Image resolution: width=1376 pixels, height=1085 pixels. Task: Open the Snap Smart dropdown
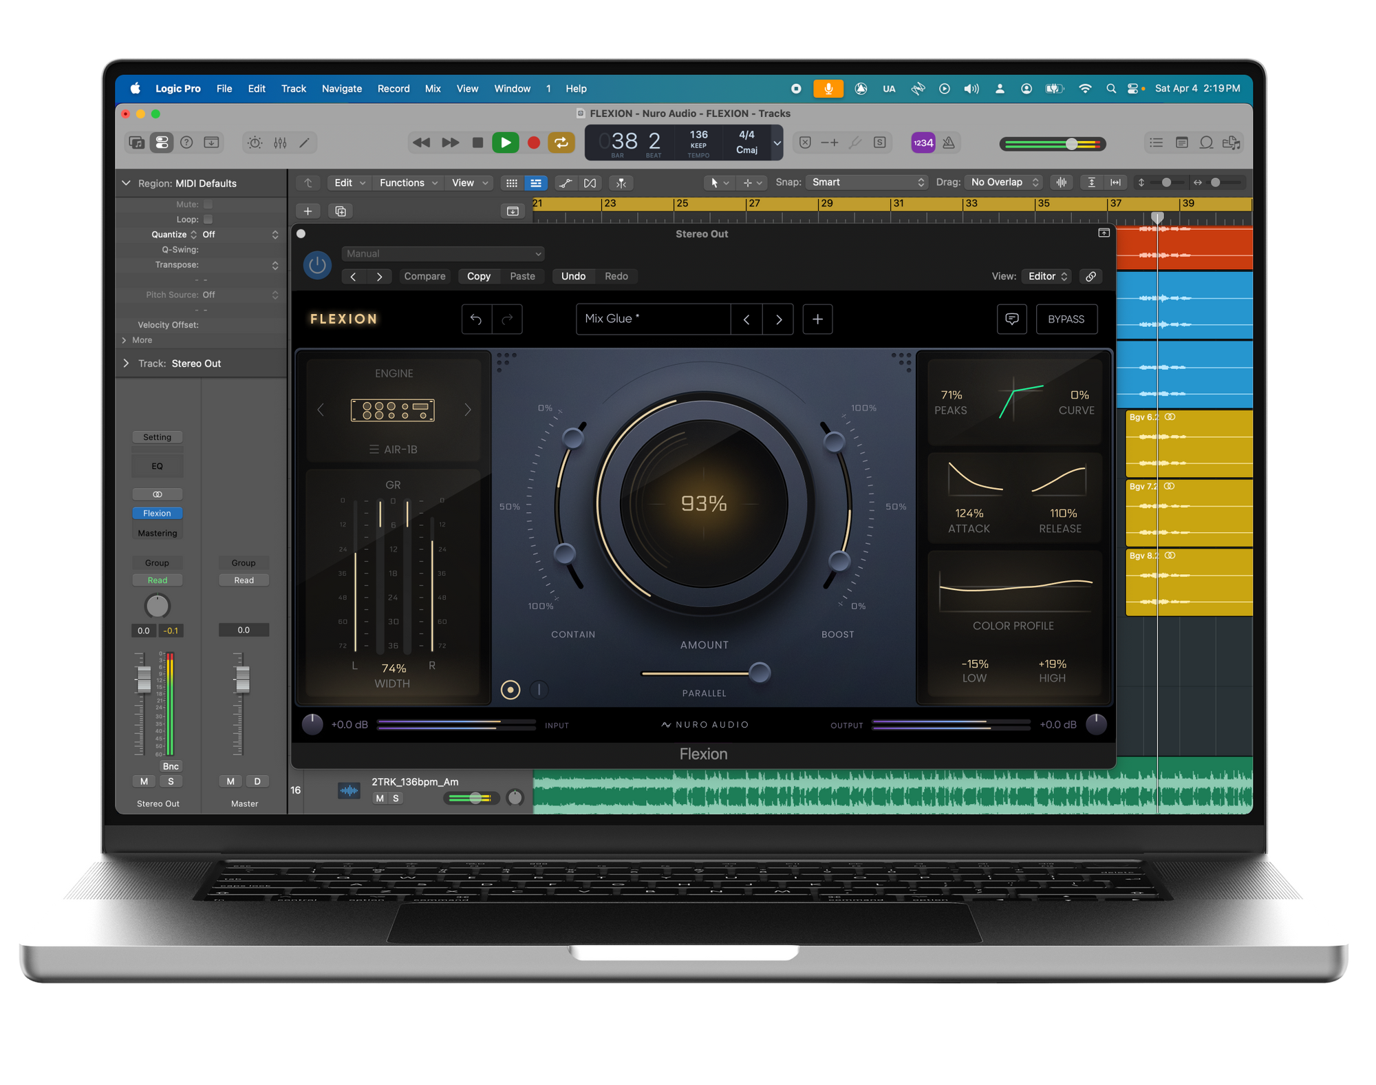867,182
